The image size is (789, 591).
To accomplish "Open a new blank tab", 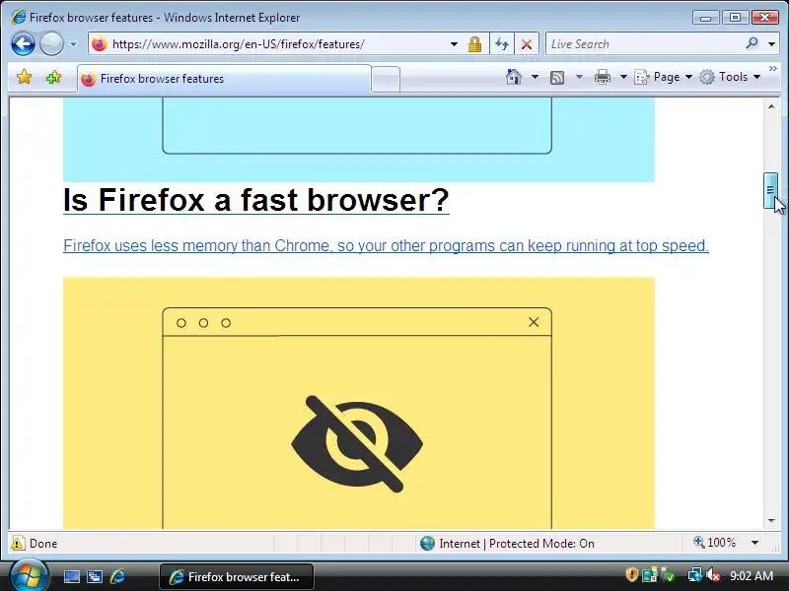I will tap(386, 80).
